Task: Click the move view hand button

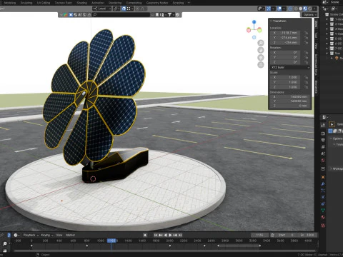Action: [261, 50]
